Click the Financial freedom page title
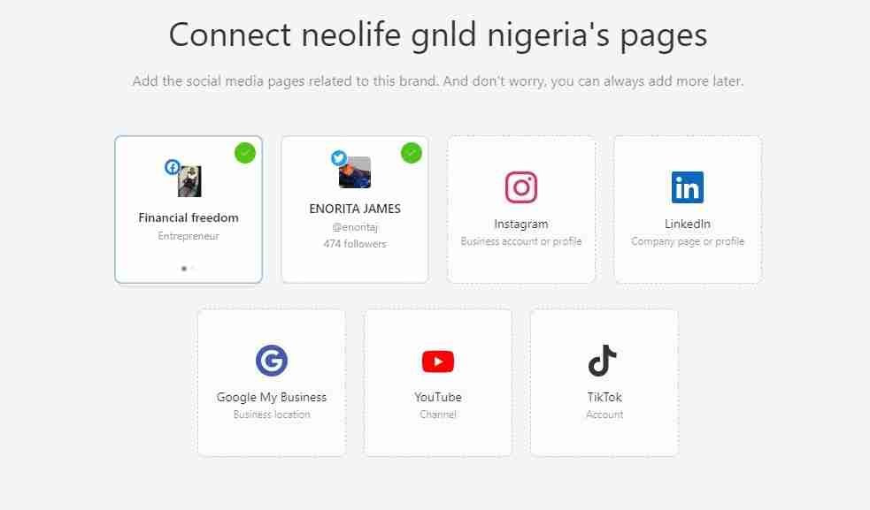This screenshot has height=510, width=870. pos(188,217)
